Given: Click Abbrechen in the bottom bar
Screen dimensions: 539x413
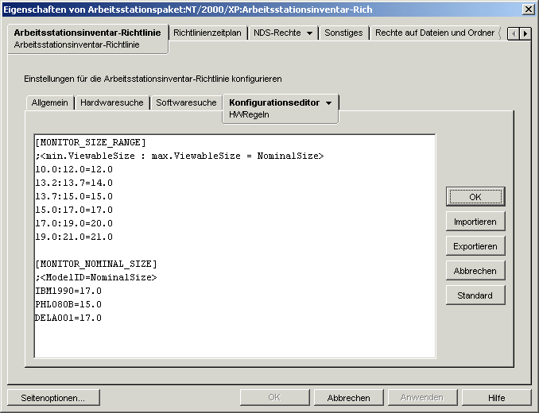Looking at the screenshot, I should pos(348,398).
